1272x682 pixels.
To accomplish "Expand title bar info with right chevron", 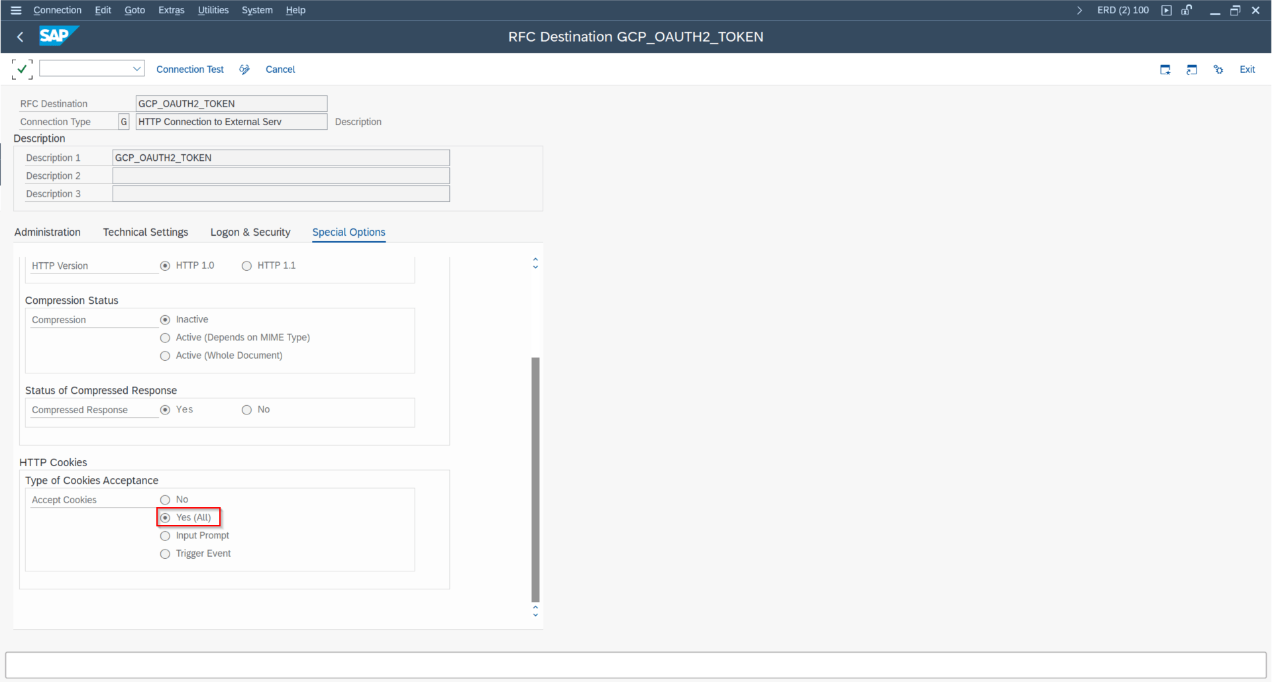I will tap(1080, 10).
